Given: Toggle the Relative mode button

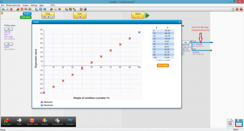Looking at the screenshot, I should pos(27,14).
